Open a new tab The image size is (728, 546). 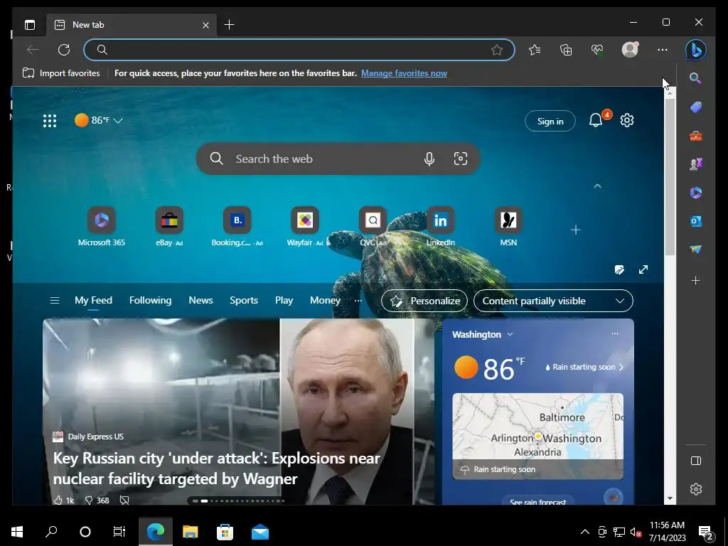[x=229, y=25]
